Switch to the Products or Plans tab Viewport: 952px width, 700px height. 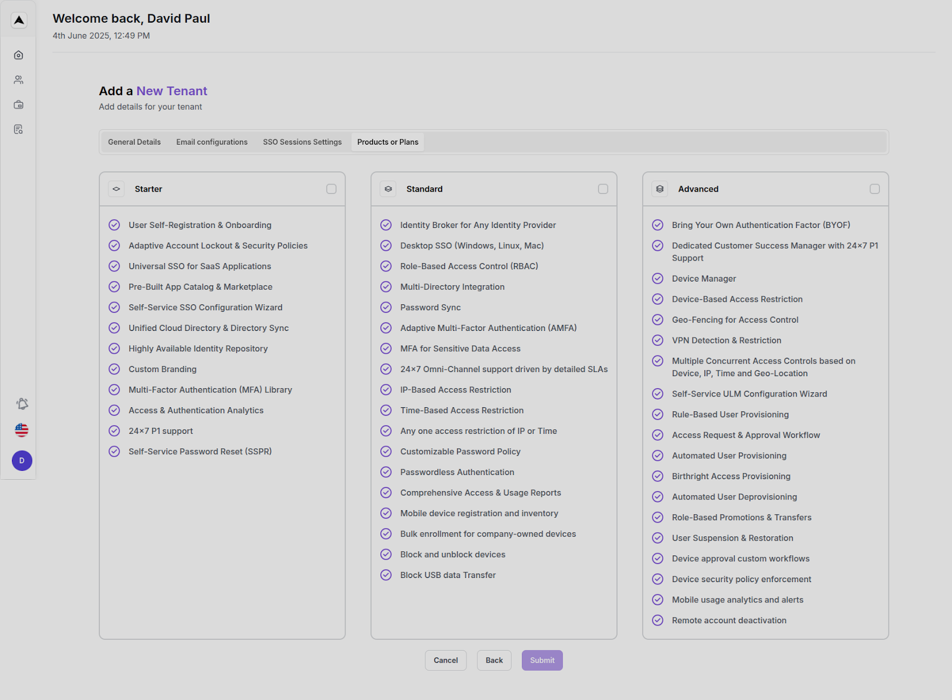(387, 142)
